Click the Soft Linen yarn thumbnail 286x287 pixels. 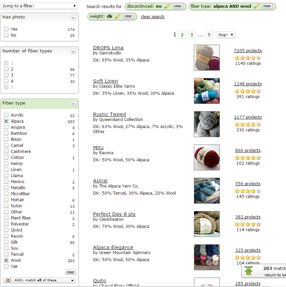tap(207, 91)
